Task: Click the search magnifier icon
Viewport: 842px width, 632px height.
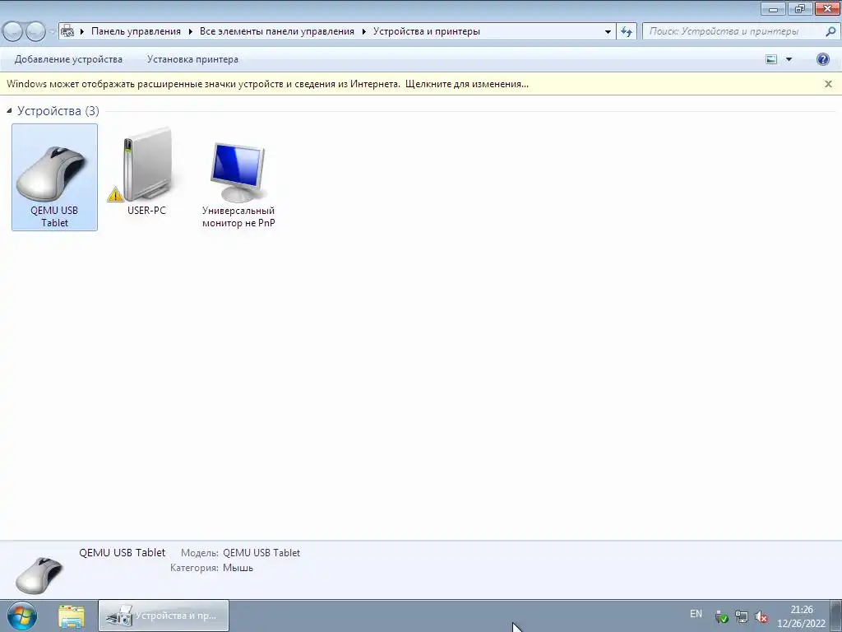Action: pyautogui.click(x=830, y=31)
